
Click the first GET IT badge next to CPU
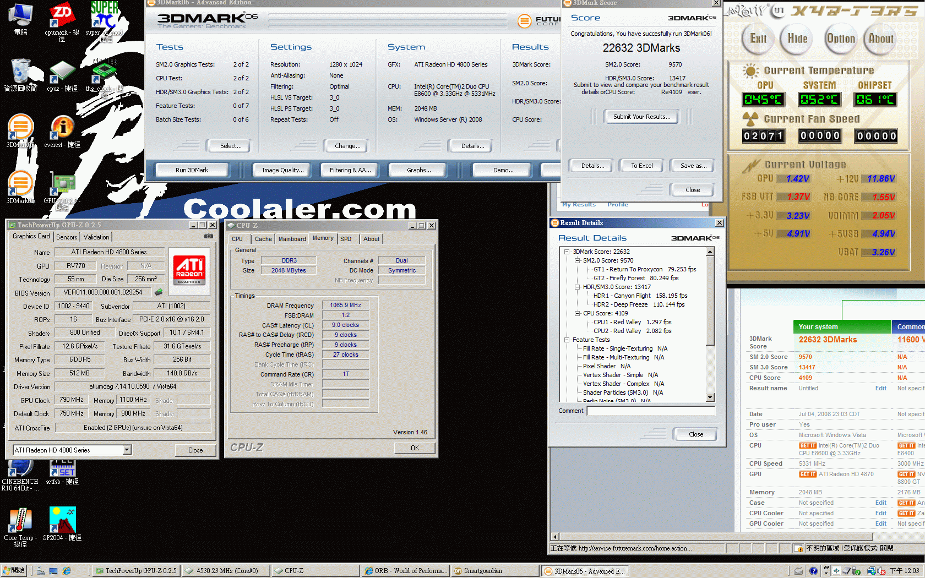pos(808,446)
